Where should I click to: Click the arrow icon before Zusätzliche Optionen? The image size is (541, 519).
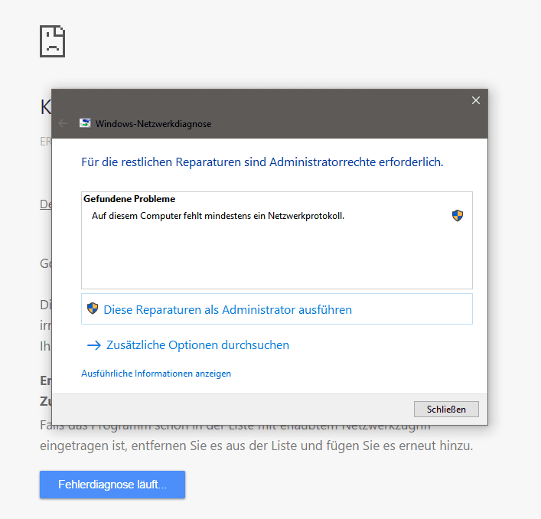click(x=94, y=345)
